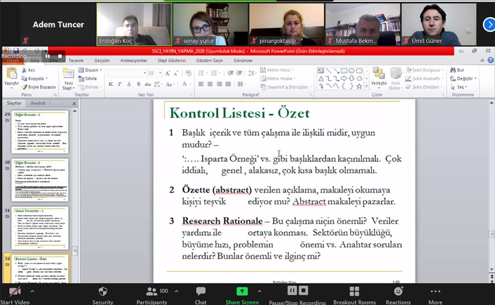Click the green Share Screen button
Image resolution: width=495 pixels, height=305 pixels.
[242, 295]
